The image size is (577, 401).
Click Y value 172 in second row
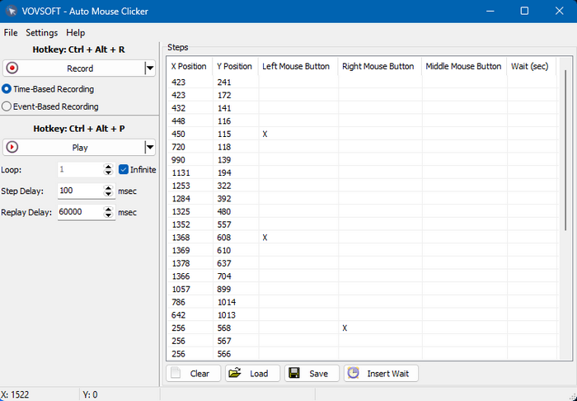pos(224,96)
